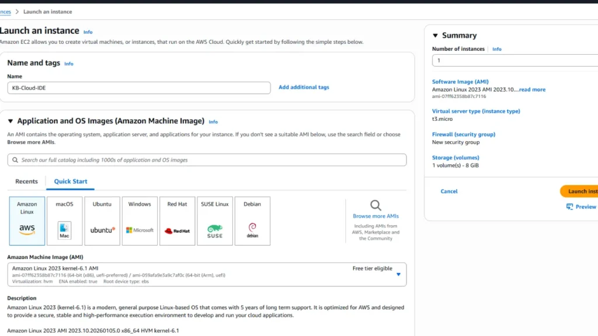Select the SUSE Linux tile
598x336 pixels.
pos(215,220)
